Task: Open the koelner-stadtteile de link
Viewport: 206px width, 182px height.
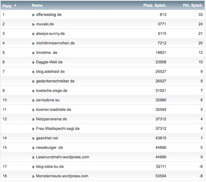Action: pyautogui.click(x=54, y=110)
